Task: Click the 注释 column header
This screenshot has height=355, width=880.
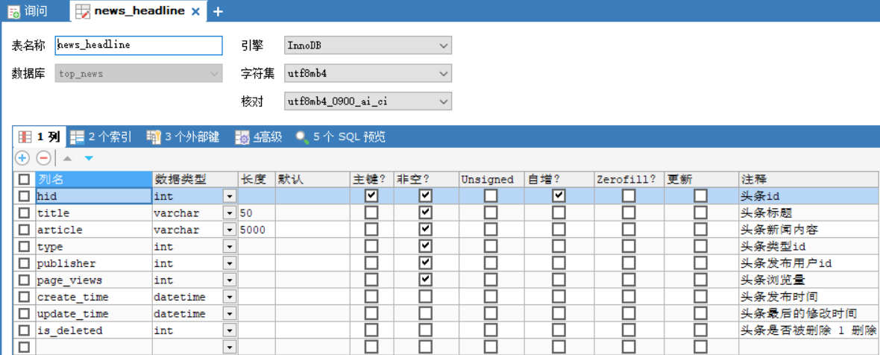Action: pos(805,179)
